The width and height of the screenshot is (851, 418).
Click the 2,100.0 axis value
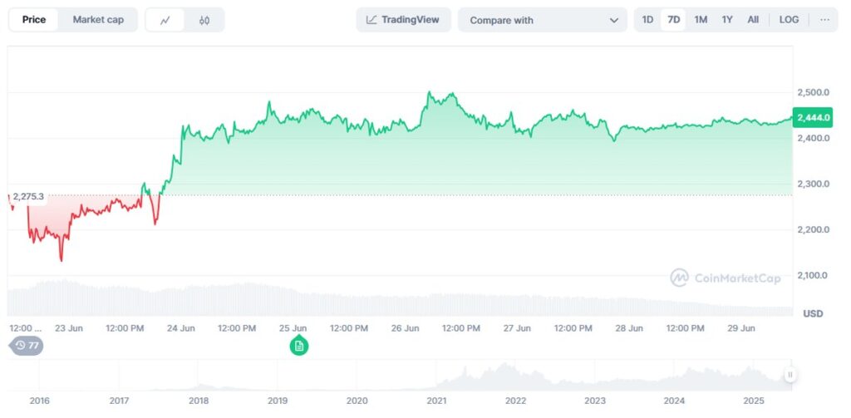(813, 275)
